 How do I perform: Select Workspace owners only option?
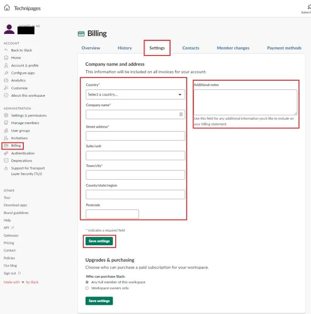click(x=87, y=288)
